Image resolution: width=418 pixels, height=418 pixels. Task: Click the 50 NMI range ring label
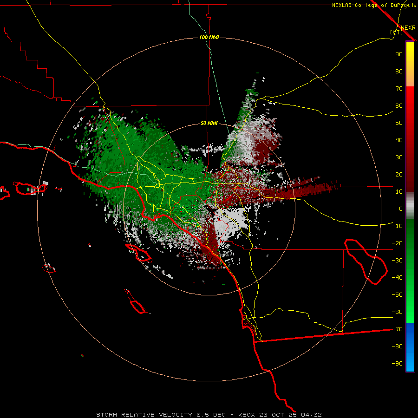click(x=209, y=123)
